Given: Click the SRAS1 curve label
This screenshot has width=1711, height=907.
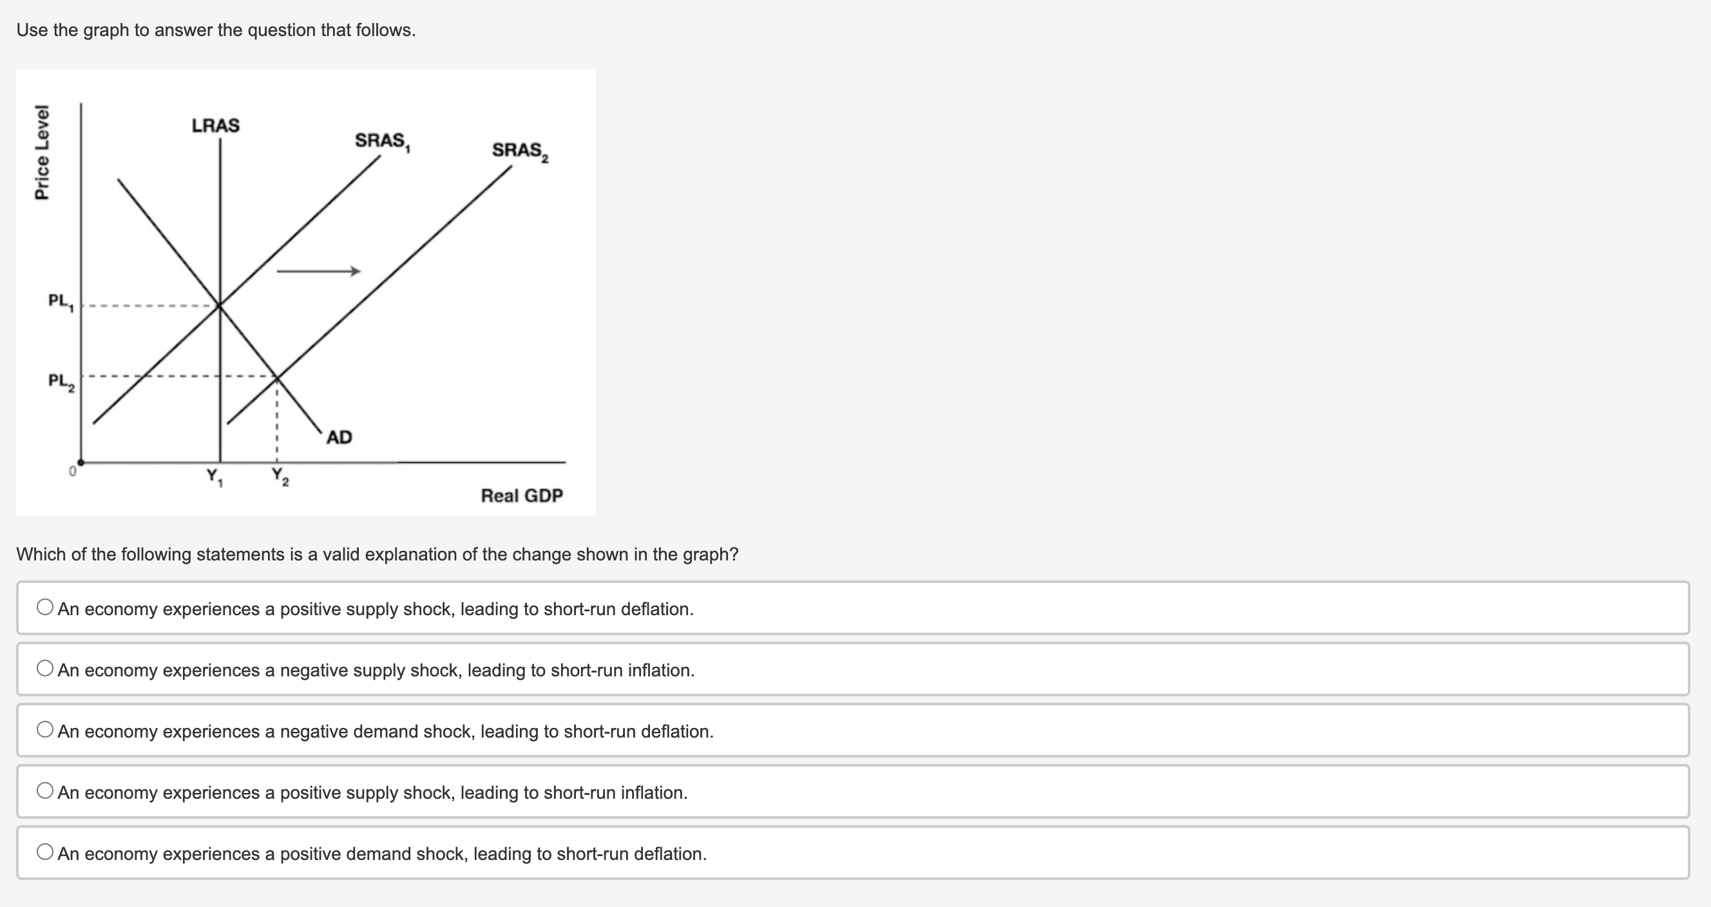Looking at the screenshot, I should [x=383, y=142].
